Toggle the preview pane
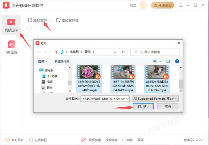The width and height of the screenshot is (209, 145). (x=168, y=61)
